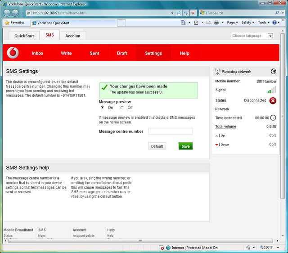This screenshot has height=253, width=288.
Task: Switch to the QuickStart tab
Action: [24, 36]
